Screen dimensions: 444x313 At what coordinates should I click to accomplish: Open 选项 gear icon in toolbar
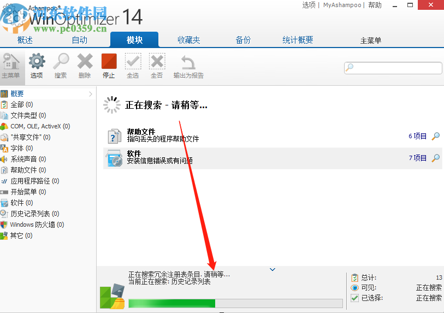pos(37,61)
